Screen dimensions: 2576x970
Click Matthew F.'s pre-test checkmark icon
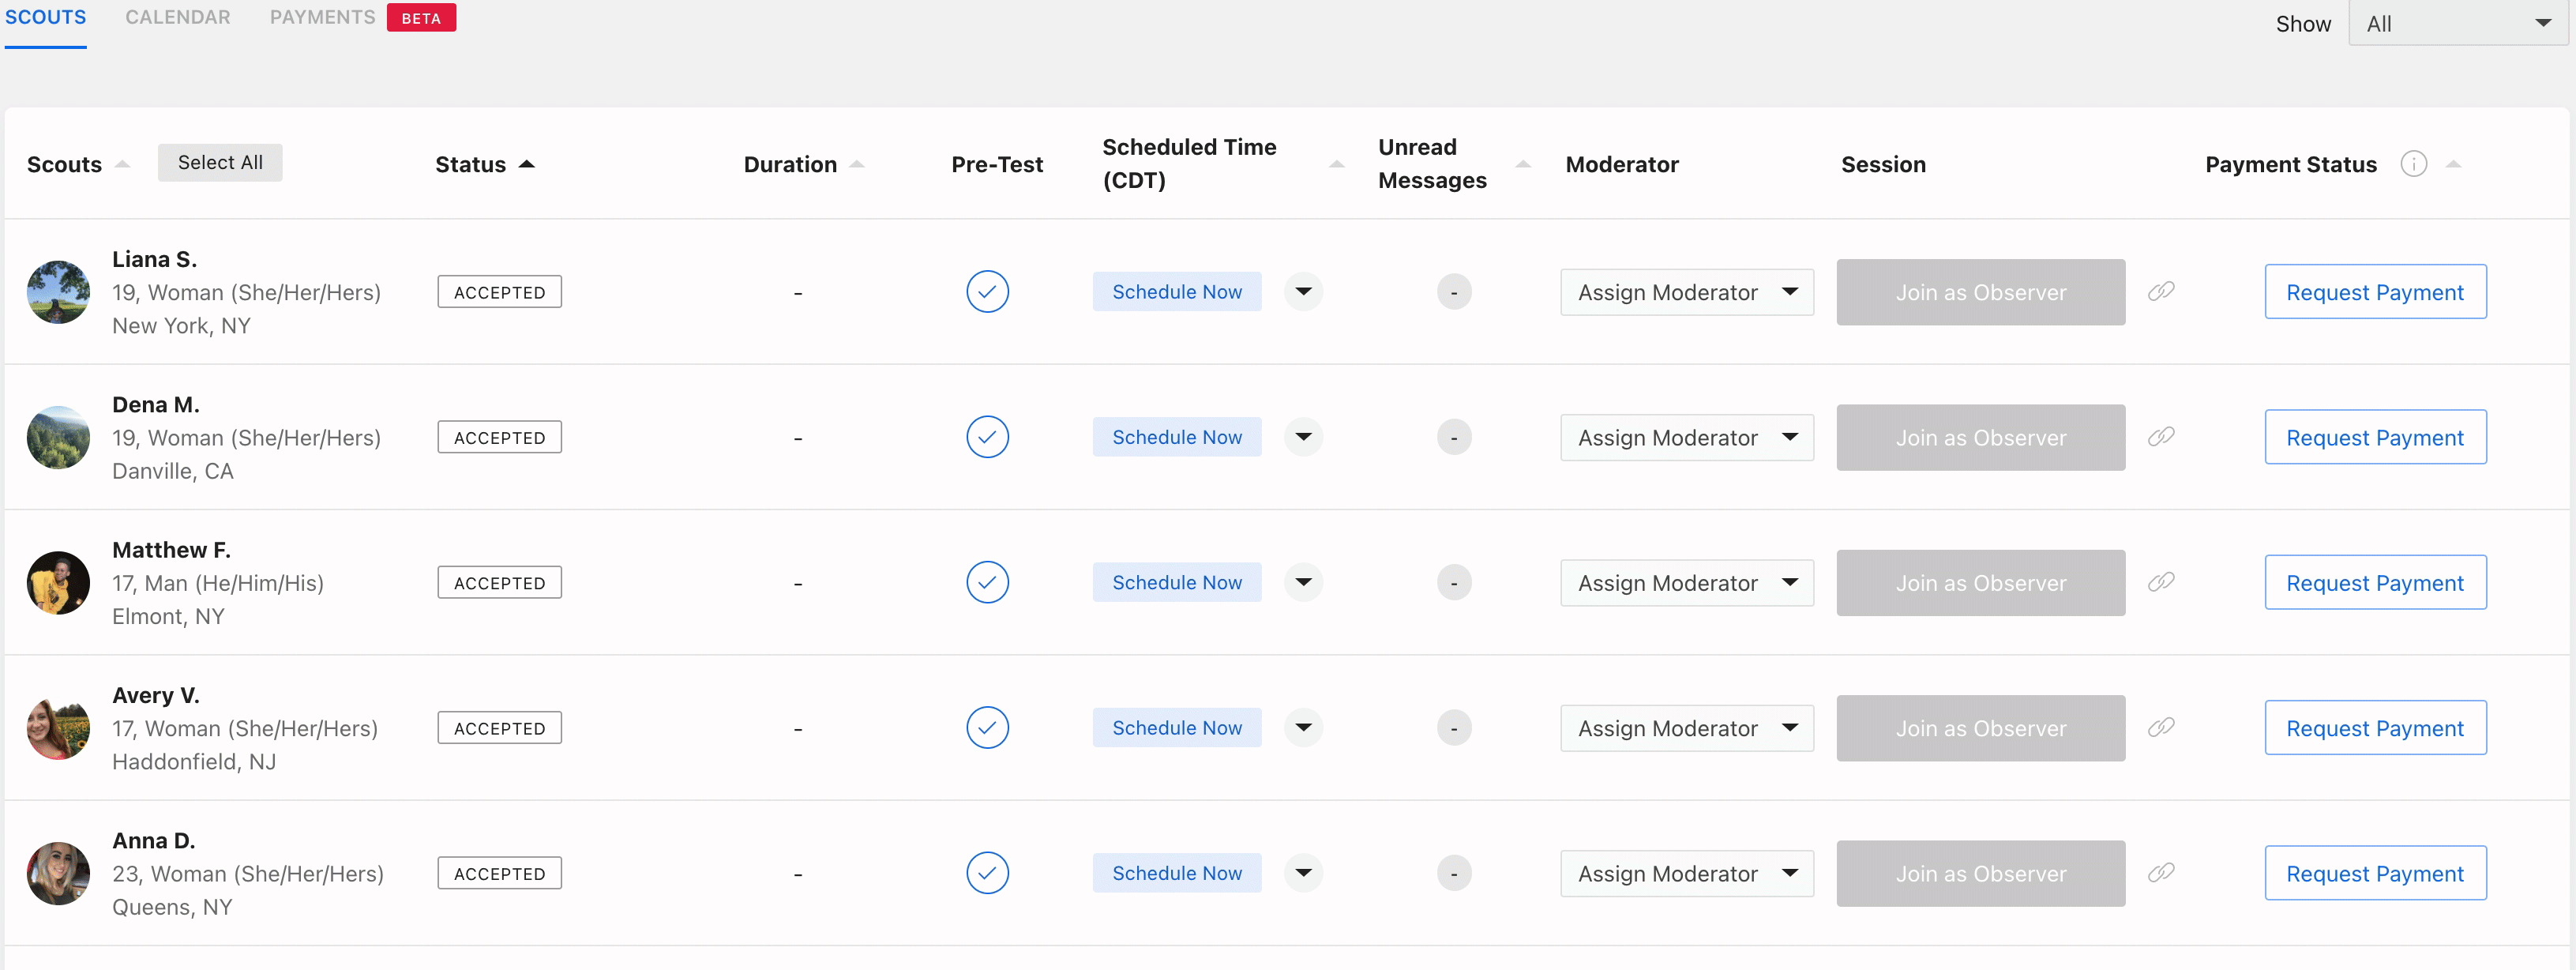point(987,582)
